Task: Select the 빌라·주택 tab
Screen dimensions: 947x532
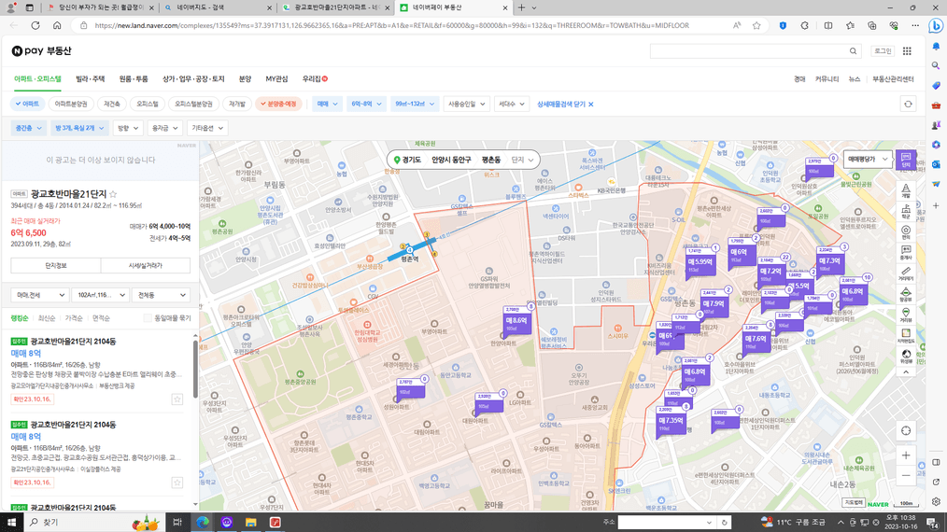Action: 90,79
